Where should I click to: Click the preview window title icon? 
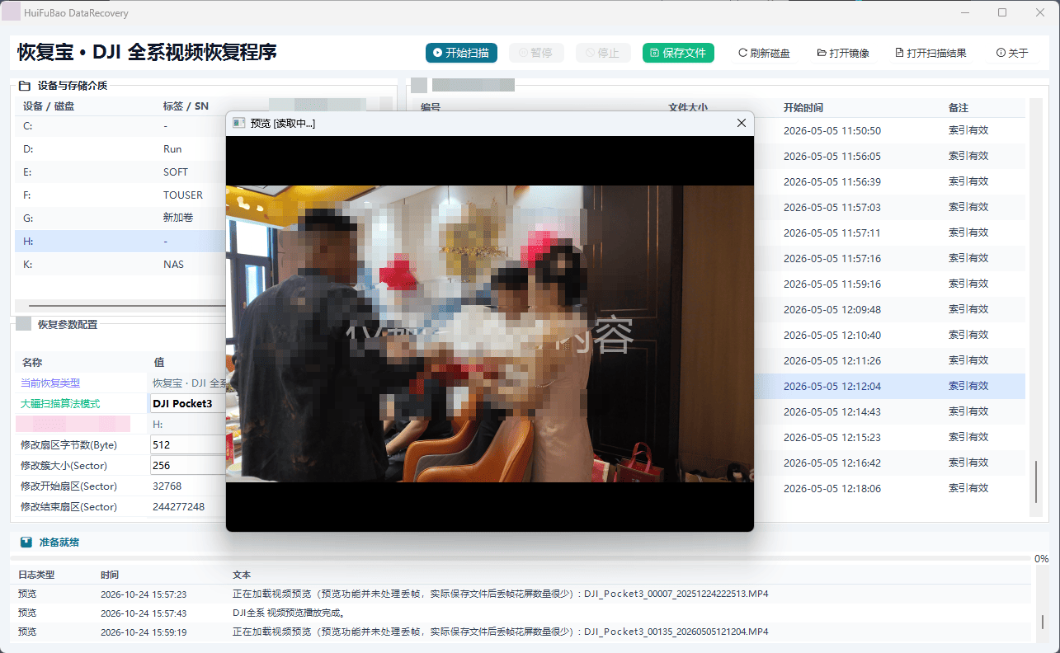pyautogui.click(x=239, y=123)
